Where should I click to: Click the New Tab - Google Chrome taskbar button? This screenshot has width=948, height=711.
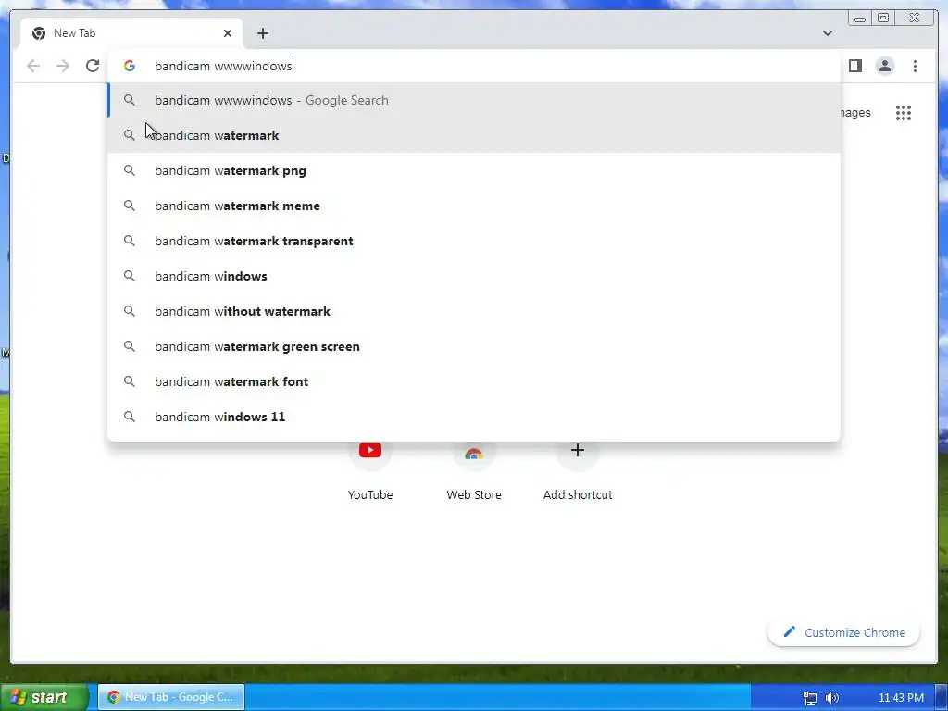tap(171, 697)
